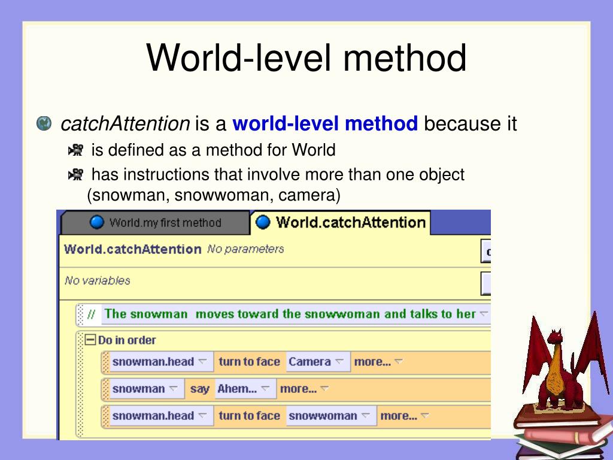The height and width of the screenshot is (460, 613).
Task: Click 'turn to face' in snowwoman row
Action: point(249,416)
